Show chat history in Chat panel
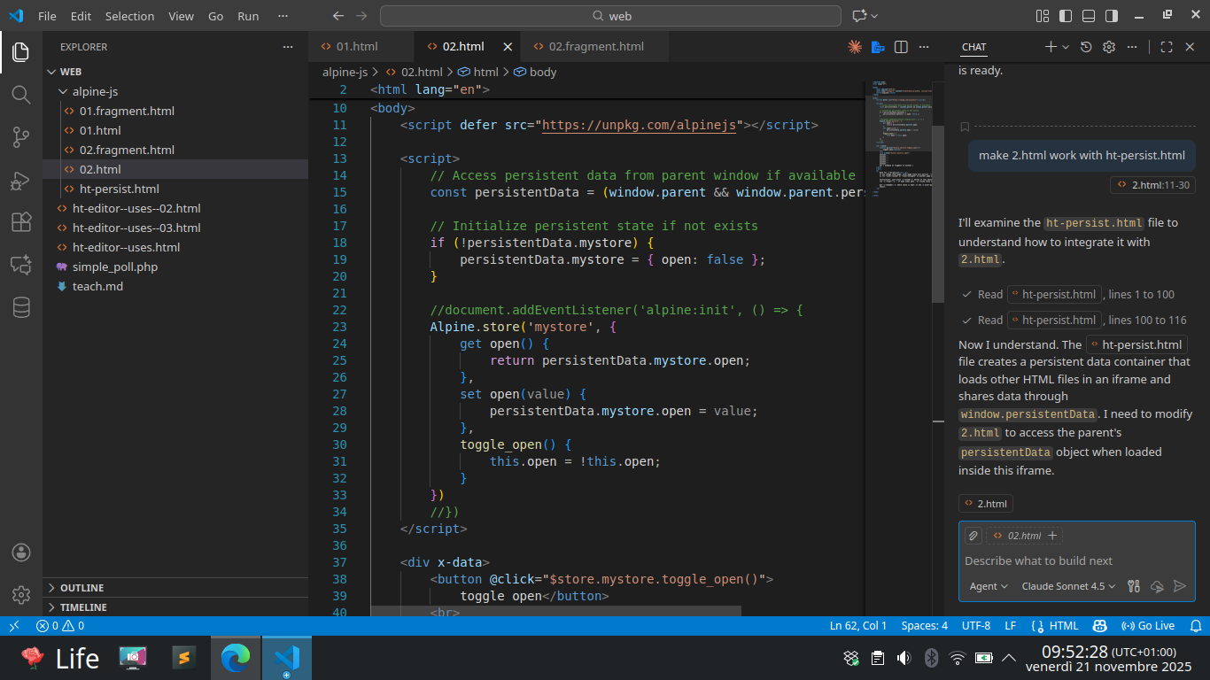Screen dimensions: 1210x680 1086,47
